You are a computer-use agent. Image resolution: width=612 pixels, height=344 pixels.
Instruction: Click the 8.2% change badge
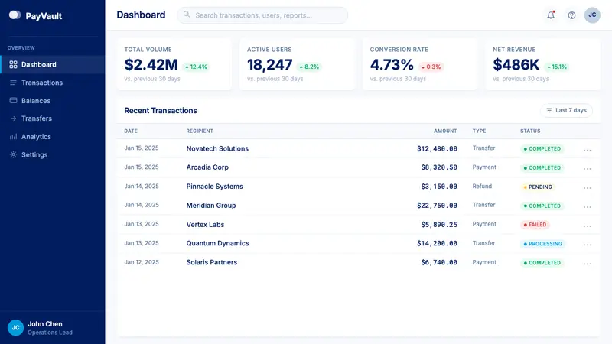(x=309, y=67)
